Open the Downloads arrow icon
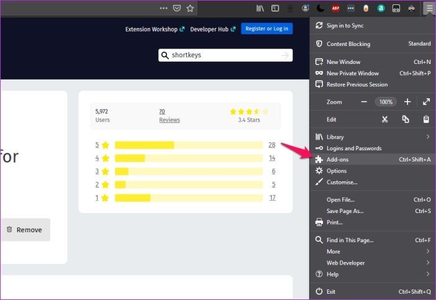 (290, 8)
